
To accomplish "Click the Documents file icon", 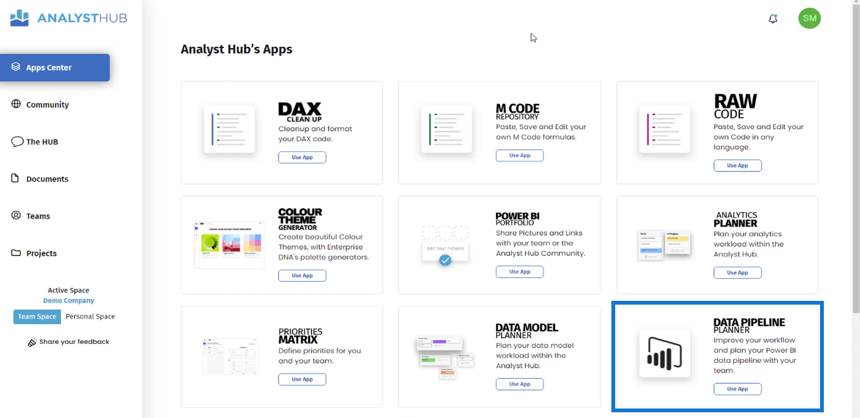I will point(16,179).
